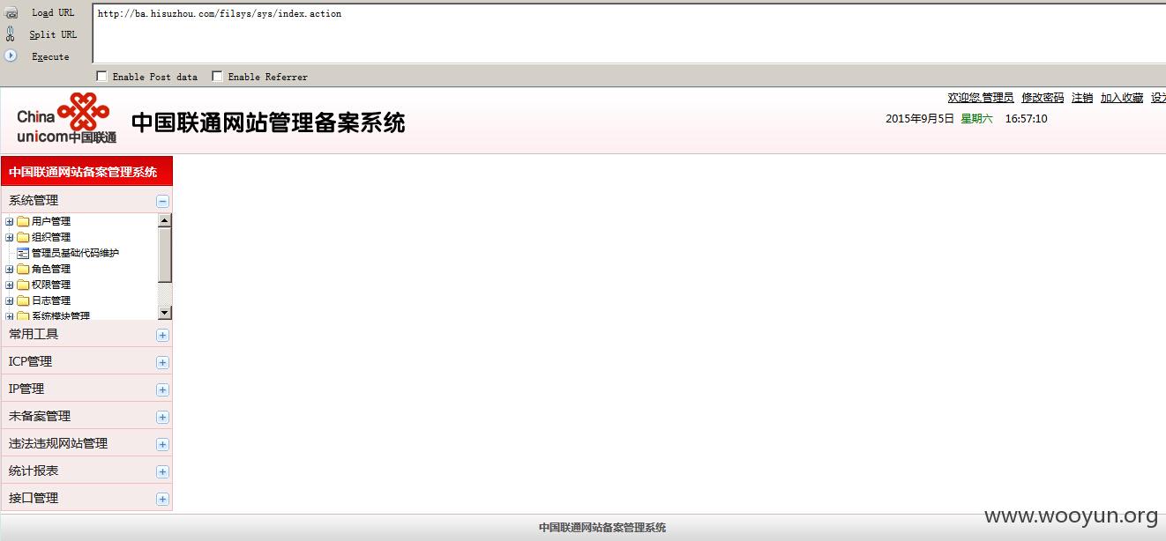Screen dimensions: 1166x541
Task: Open the ICP管理 menu header
Action: 86,361
